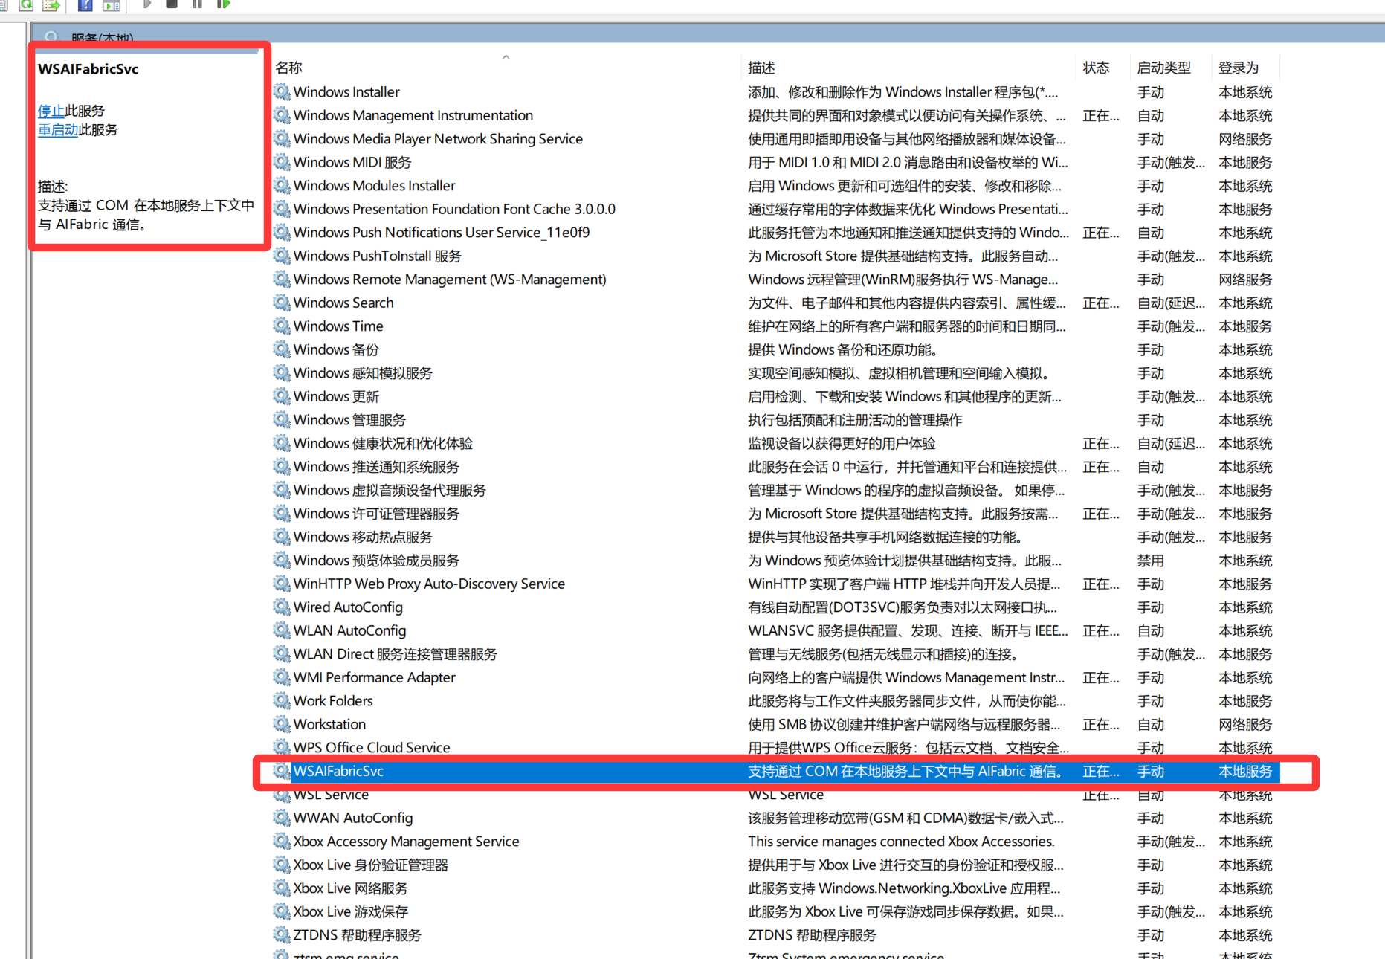The height and width of the screenshot is (959, 1385).
Task: Click the 禁用 startup type of Windows 预览体验成员服务
Action: 1150,561
